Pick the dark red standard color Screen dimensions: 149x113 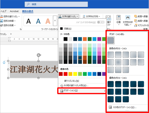click(61, 74)
